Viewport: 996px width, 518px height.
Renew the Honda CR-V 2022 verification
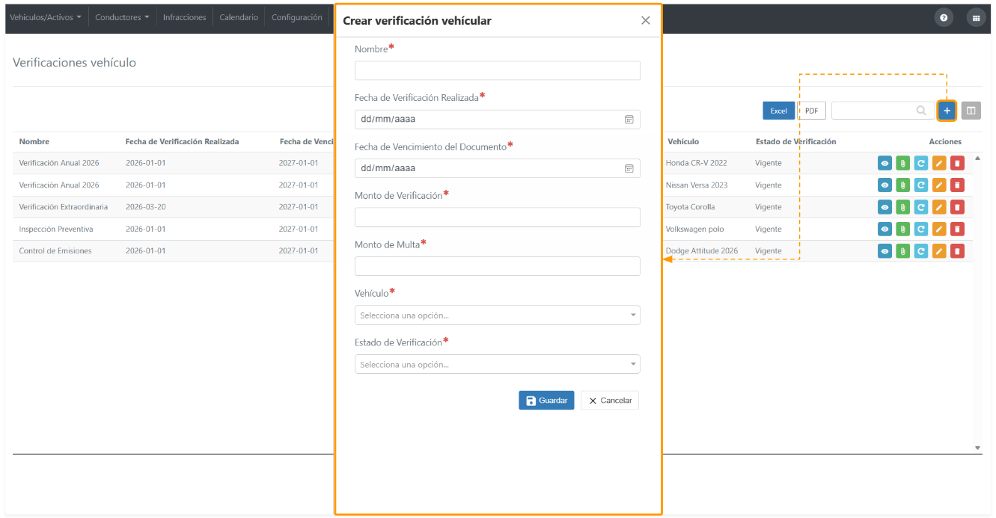click(x=921, y=163)
